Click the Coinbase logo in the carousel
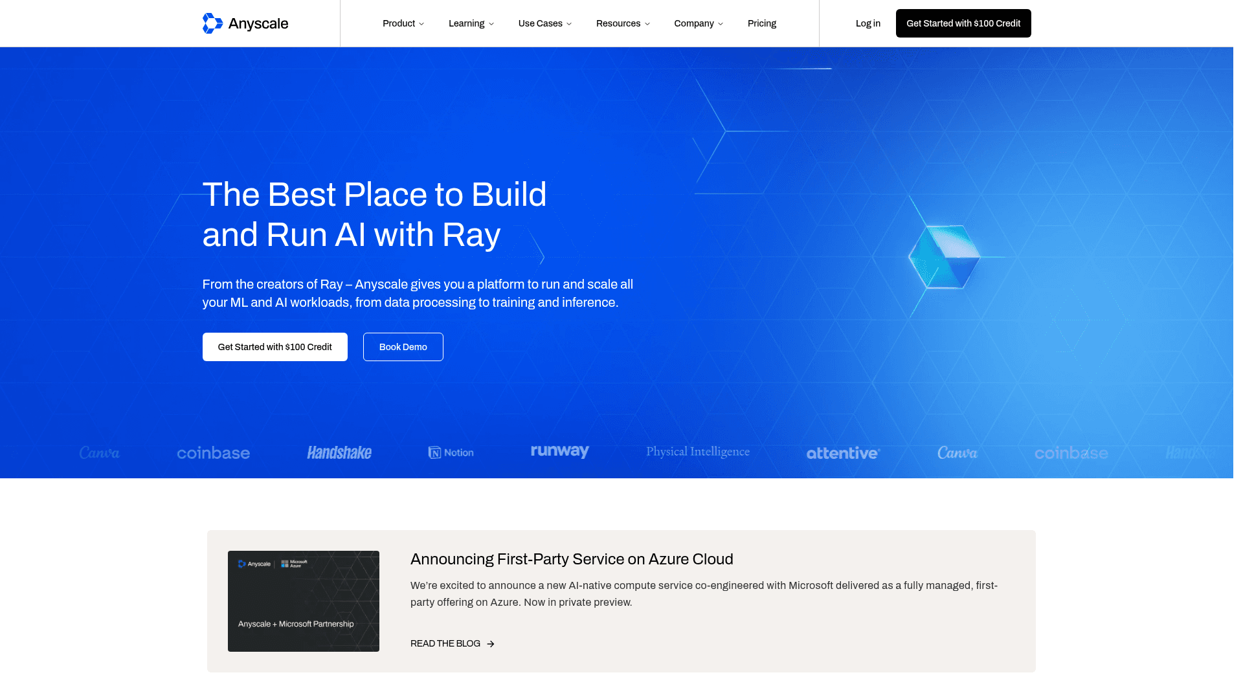Screen dimensions: 1243x699 pyautogui.click(x=213, y=452)
